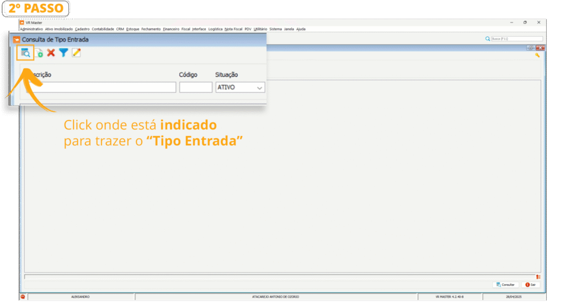Click the gear settings icon on inner window
This screenshot has width=565, height=305.
coord(530,48)
